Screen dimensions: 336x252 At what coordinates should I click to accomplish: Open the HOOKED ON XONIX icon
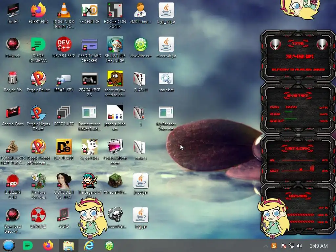click(x=115, y=10)
